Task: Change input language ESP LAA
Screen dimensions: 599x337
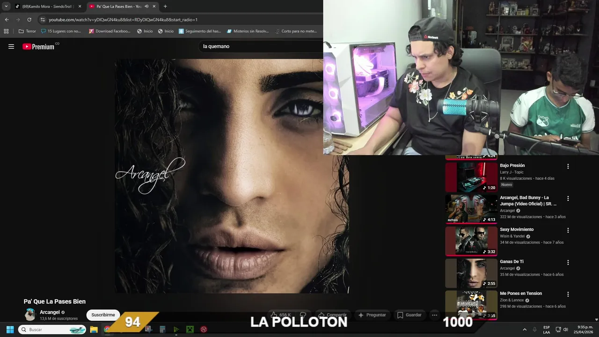Action: (547, 330)
